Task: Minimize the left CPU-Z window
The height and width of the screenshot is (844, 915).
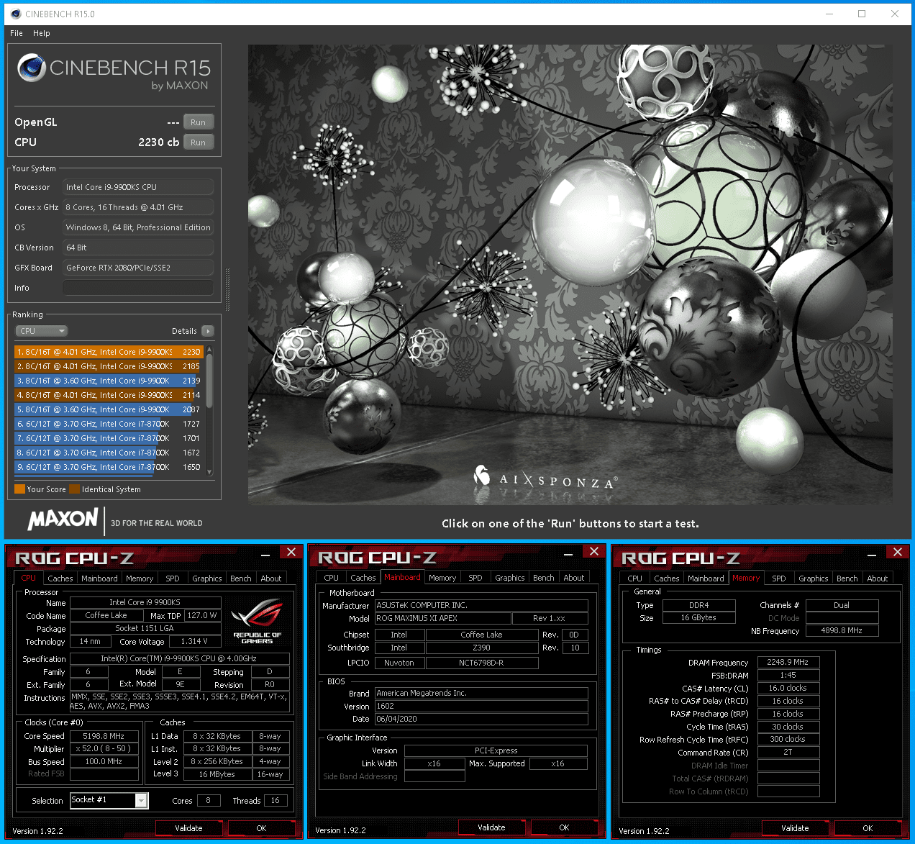Action: click(265, 555)
